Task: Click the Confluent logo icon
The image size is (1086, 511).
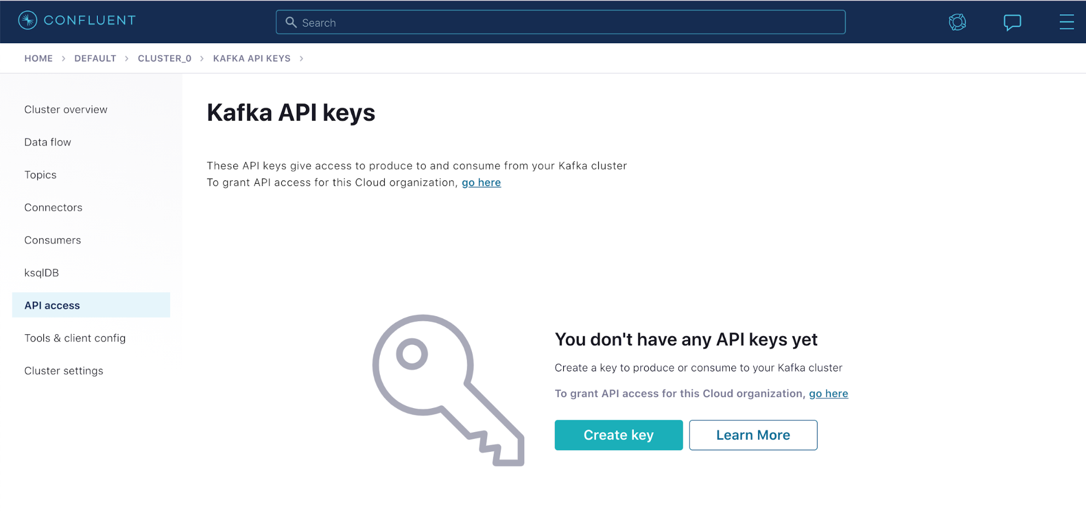Action: [27, 20]
